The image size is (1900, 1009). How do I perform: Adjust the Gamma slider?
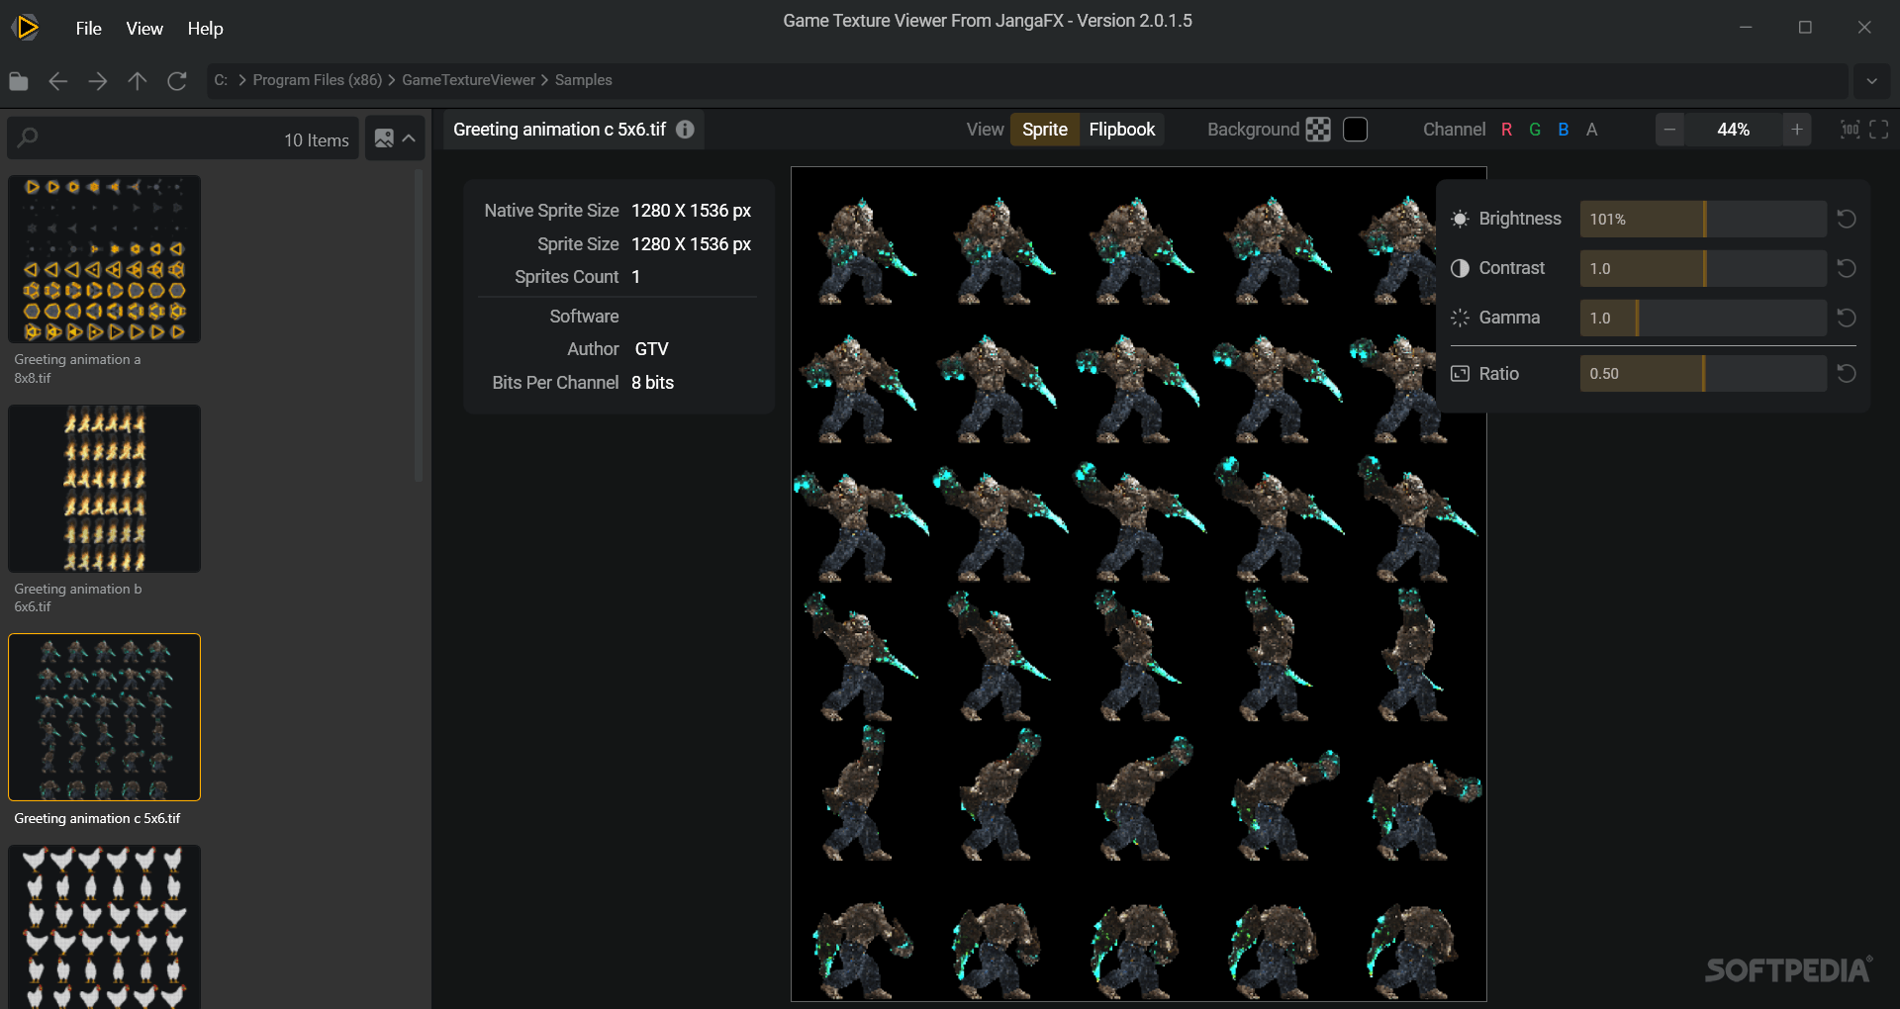pyautogui.click(x=1702, y=318)
